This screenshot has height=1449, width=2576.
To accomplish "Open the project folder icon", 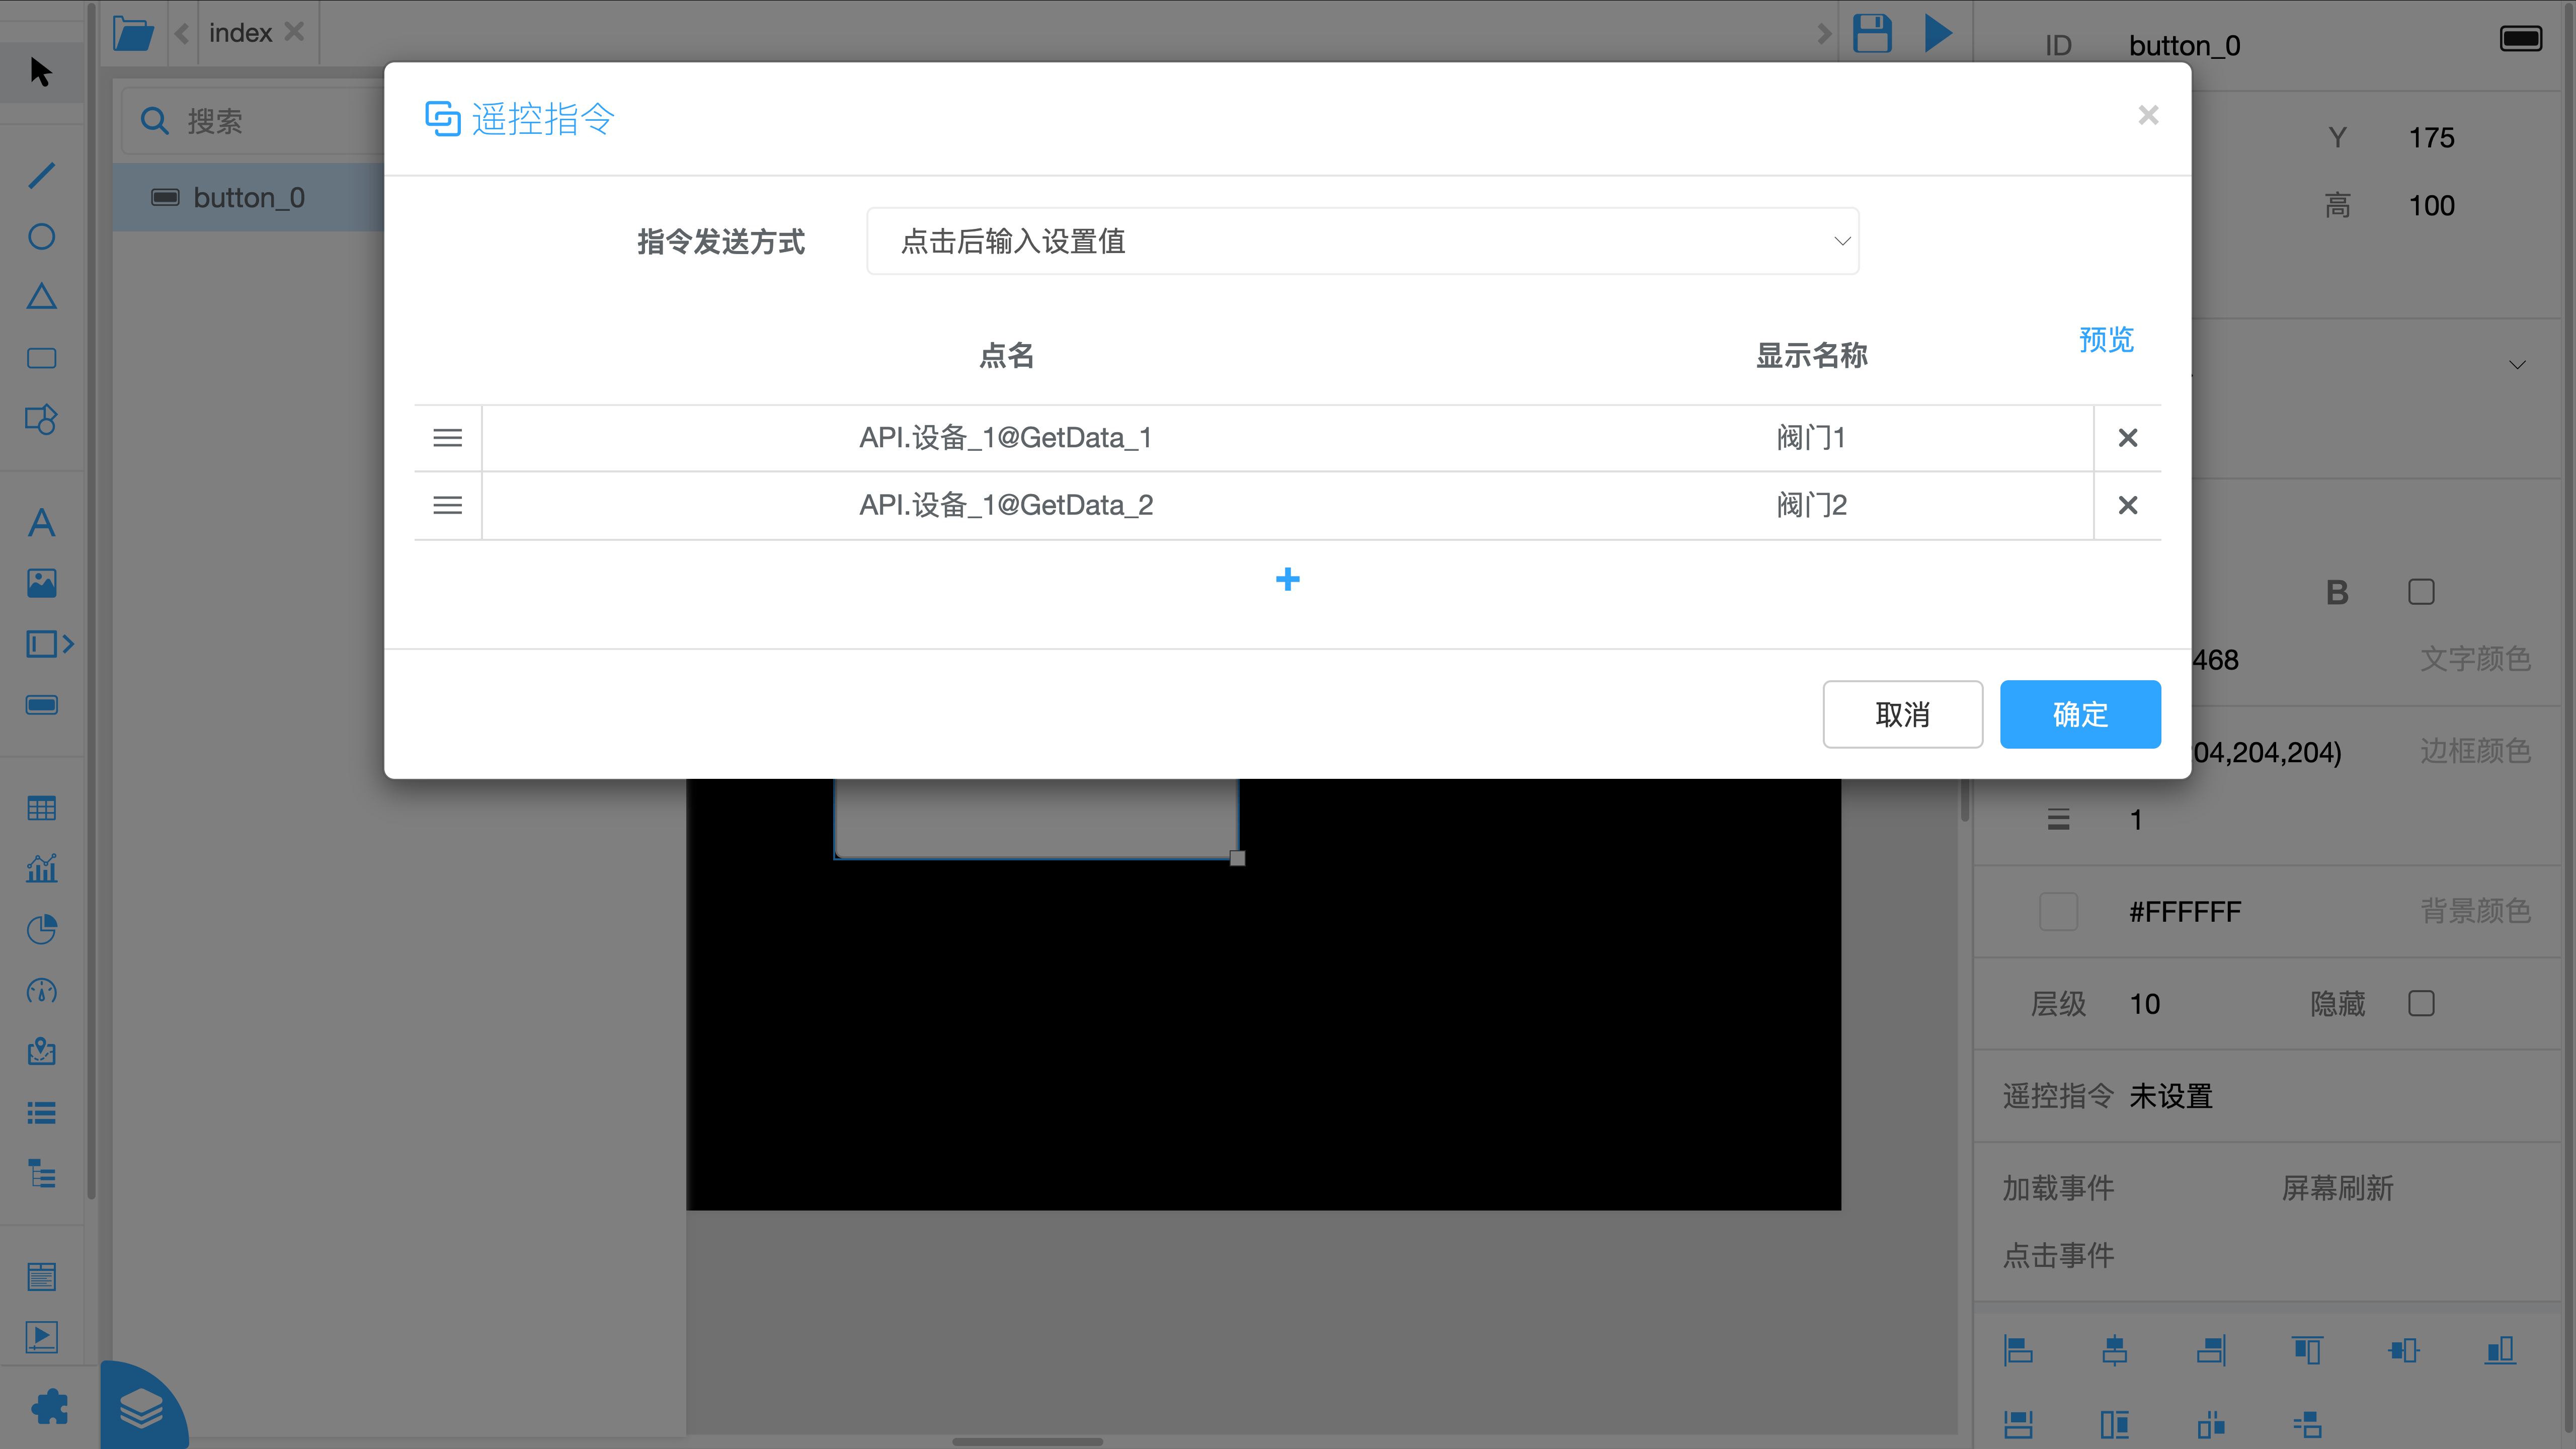I will [x=133, y=33].
